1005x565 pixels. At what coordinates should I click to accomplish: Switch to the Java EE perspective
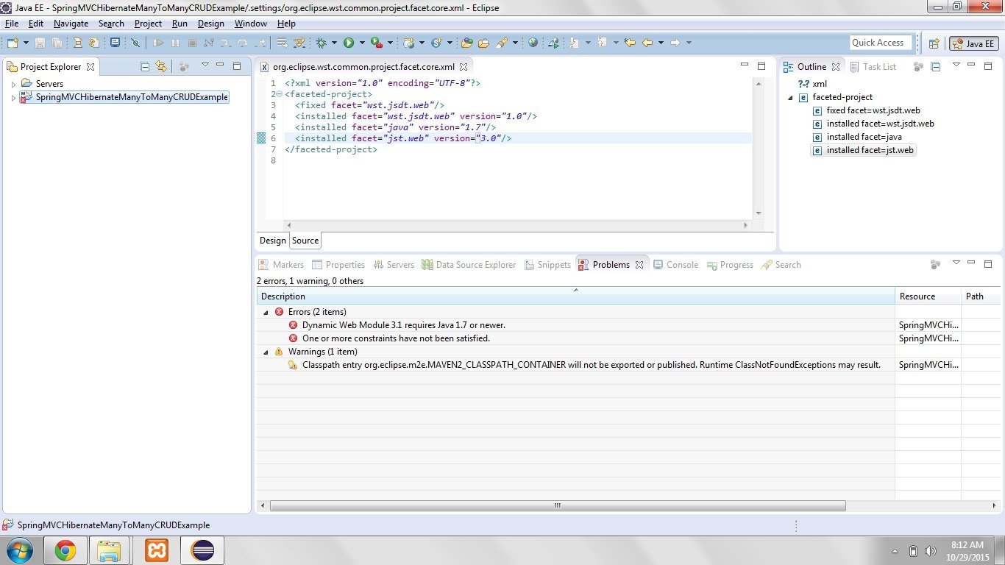(974, 43)
